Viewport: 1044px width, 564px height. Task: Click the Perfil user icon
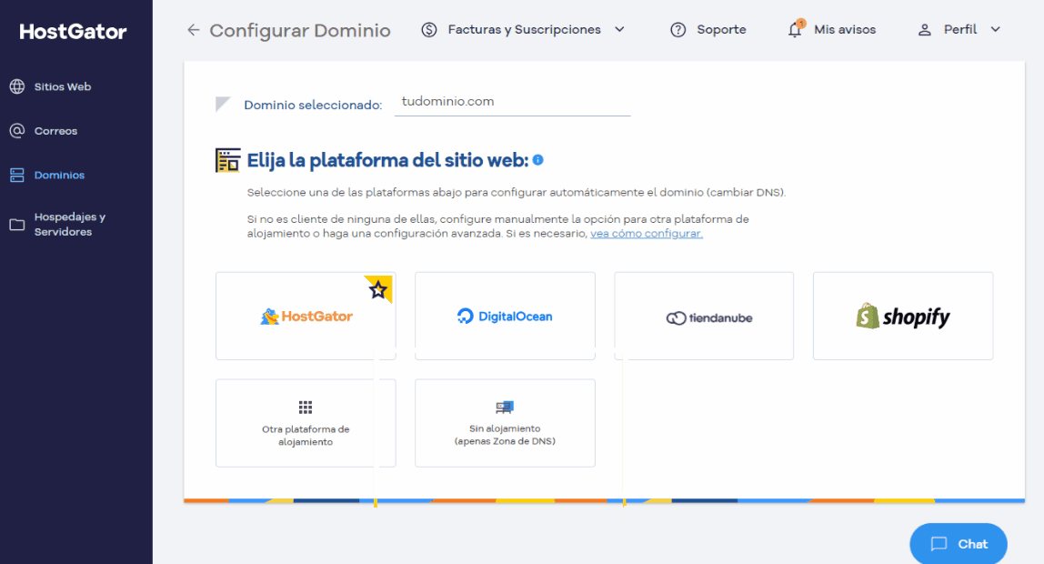(x=924, y=30)
